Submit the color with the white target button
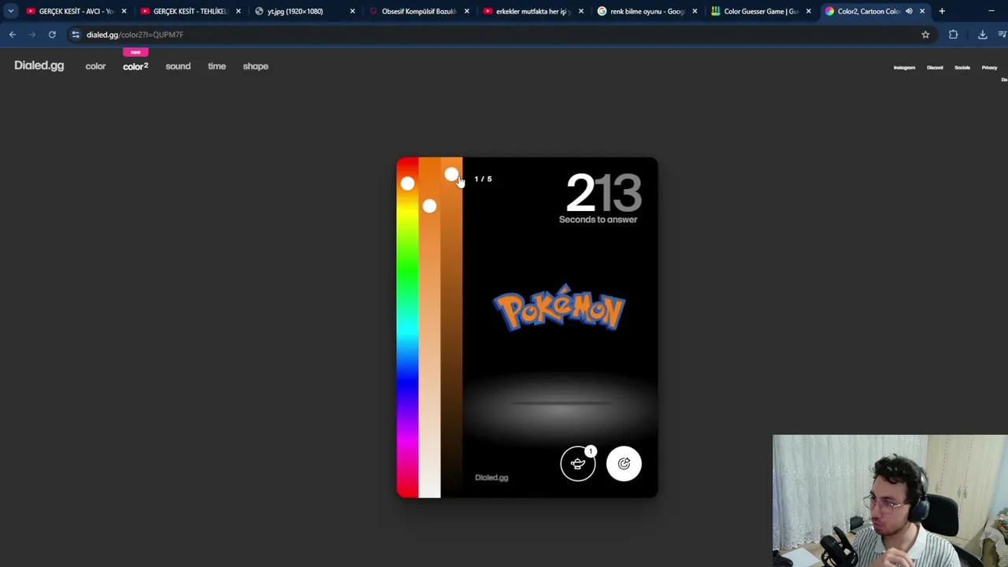The width and height of the screenshot is (1008, 567). [624, 464]
